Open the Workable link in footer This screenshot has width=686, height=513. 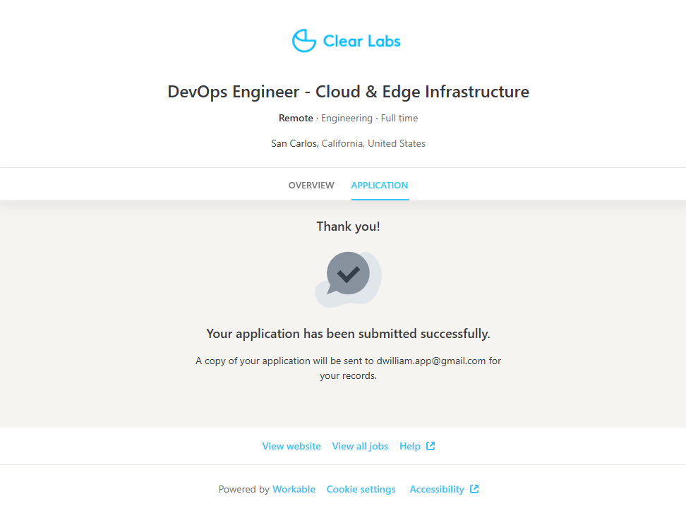[294, 489]
